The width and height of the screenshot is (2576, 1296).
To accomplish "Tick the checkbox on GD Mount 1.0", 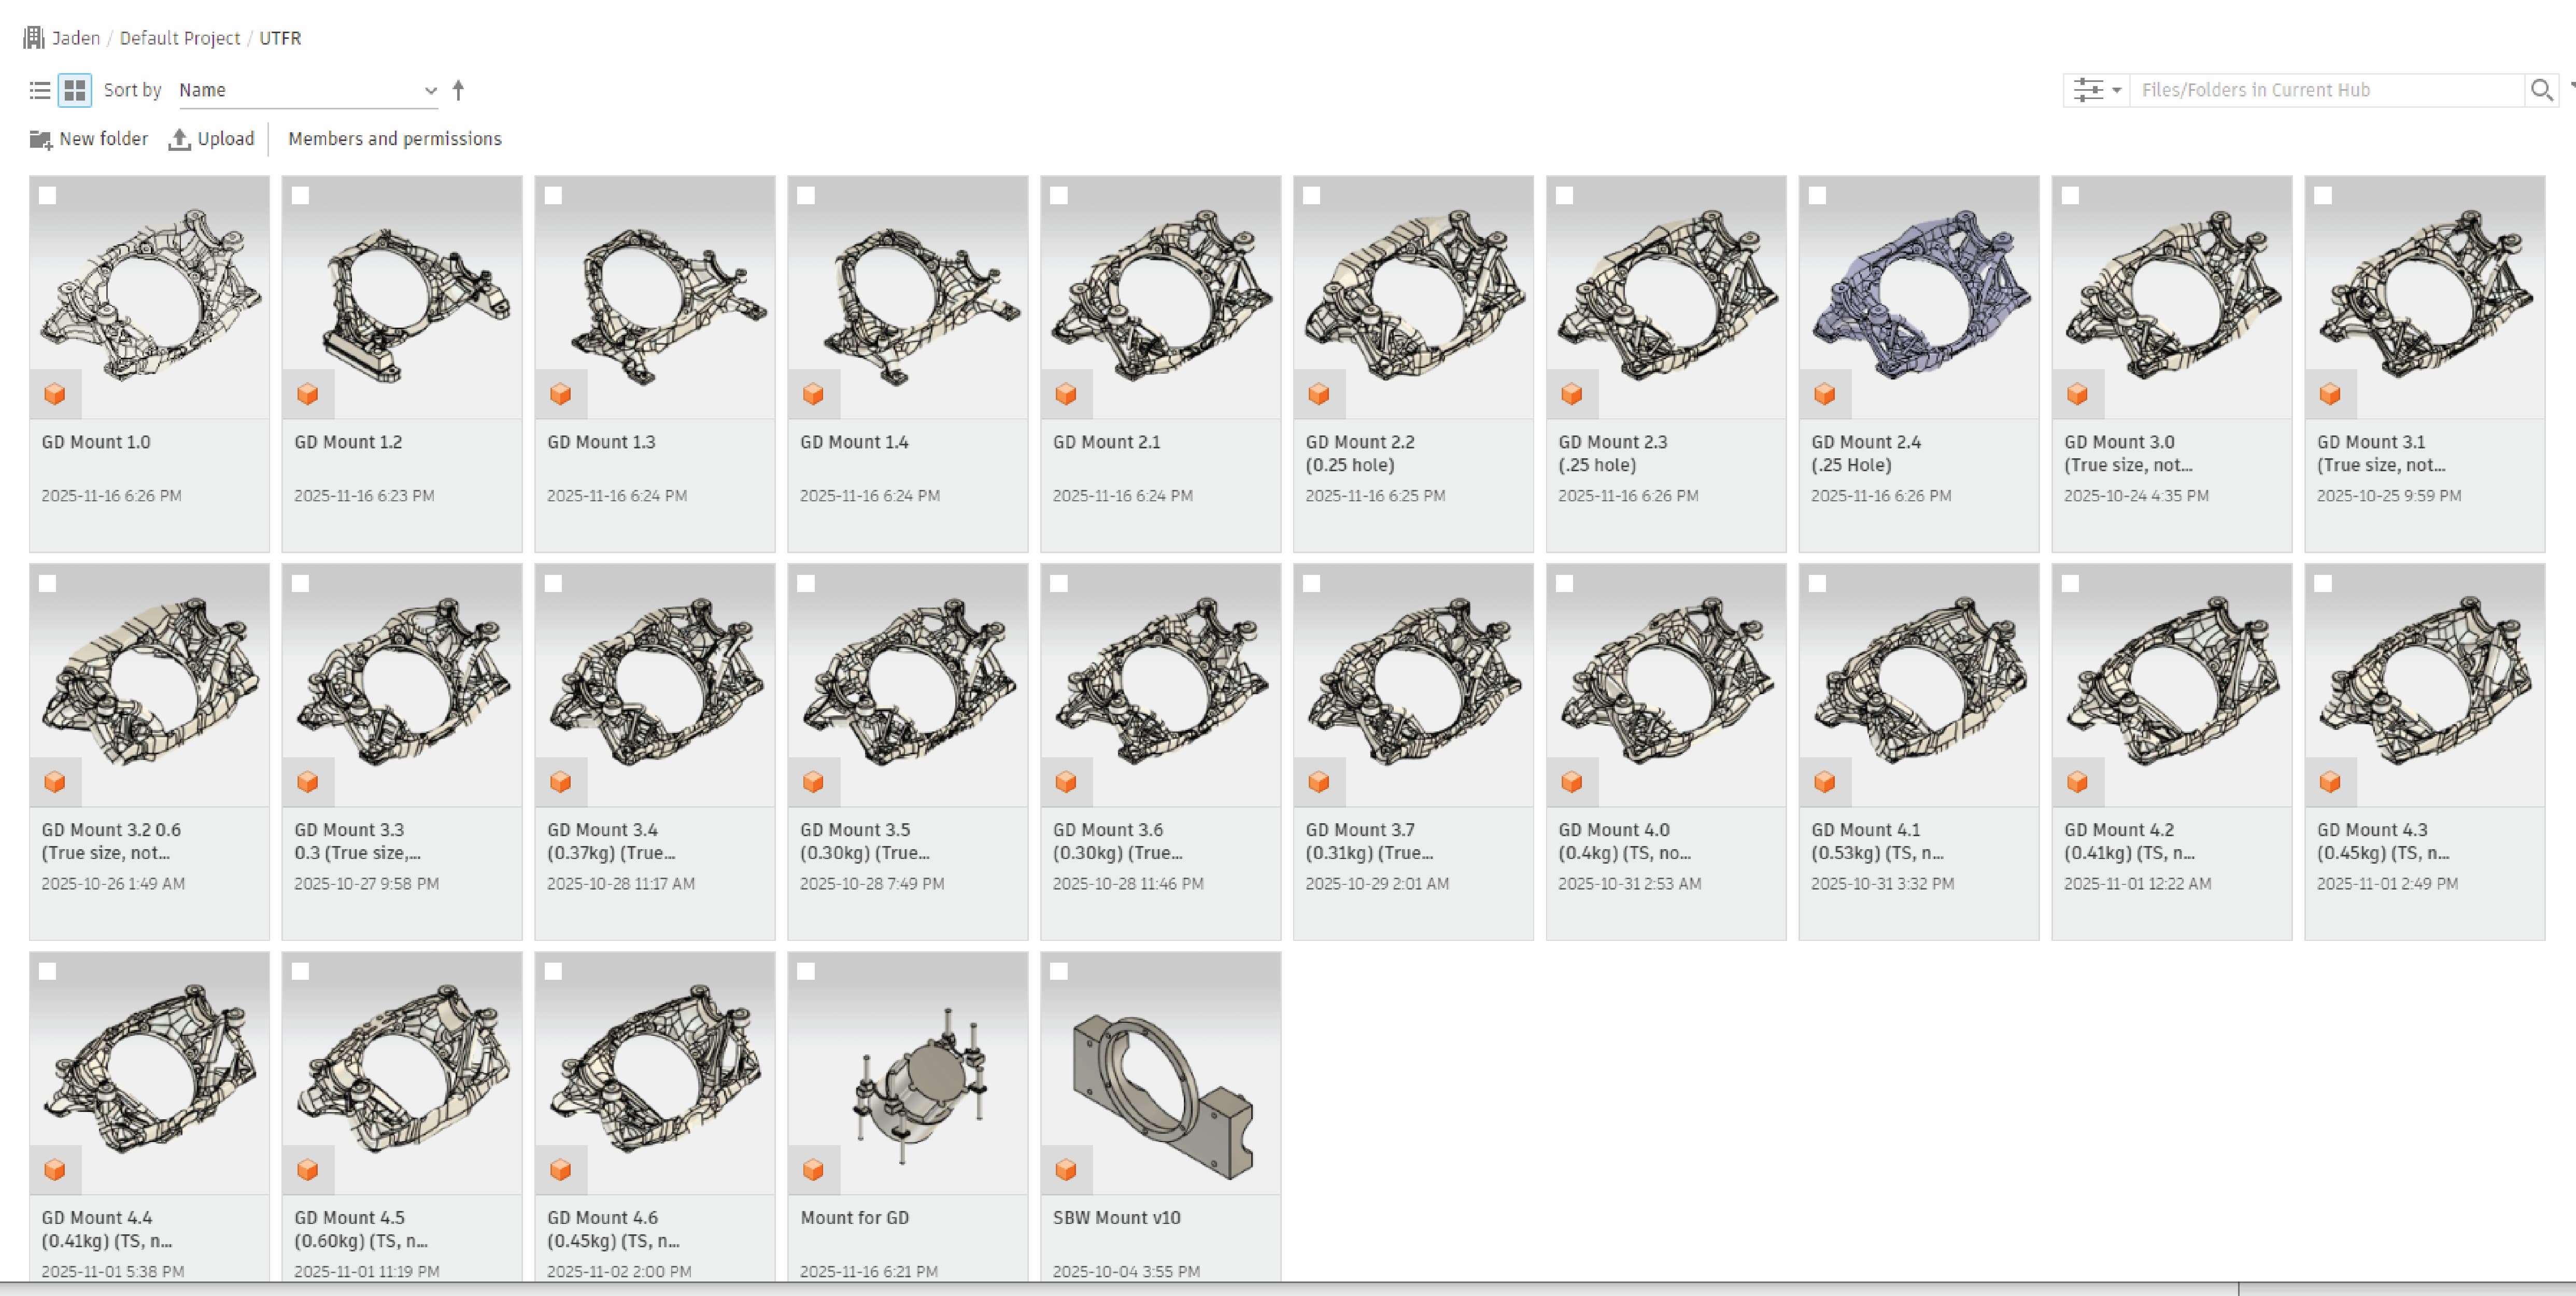I will pos(47,196).
